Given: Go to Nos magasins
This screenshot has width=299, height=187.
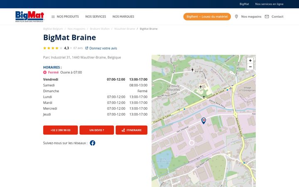Looking at the screenshot, I should pos(251,17).
